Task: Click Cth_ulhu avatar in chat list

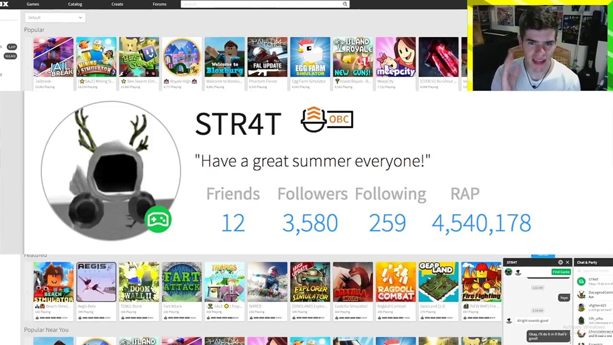Action: (581, 320)
